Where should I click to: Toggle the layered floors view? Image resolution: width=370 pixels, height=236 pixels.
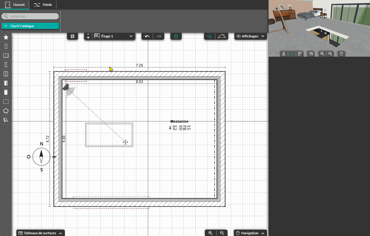(209, 36)
